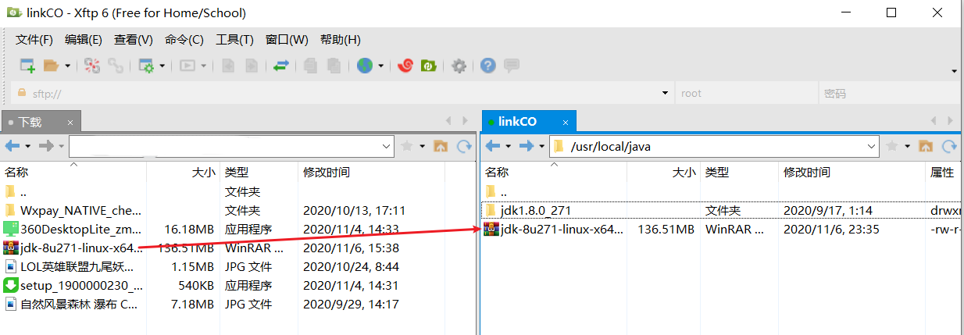Click the Disconnect toolbar icon

[92, 66]
